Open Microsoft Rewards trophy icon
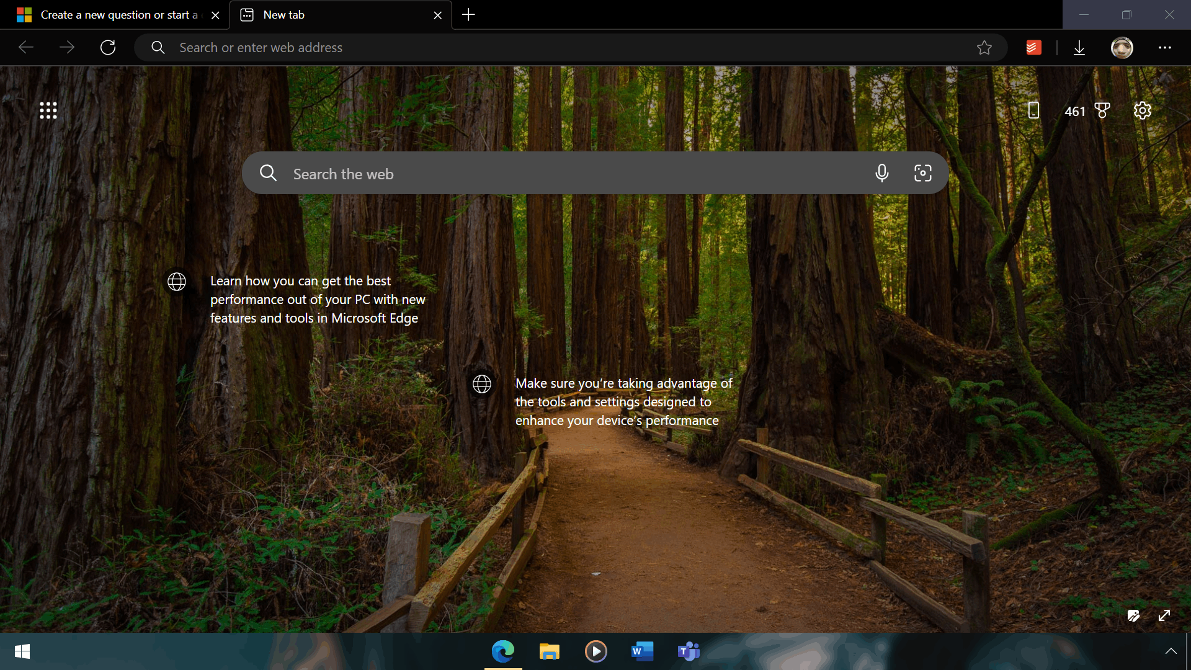 tap(1102, 110)
